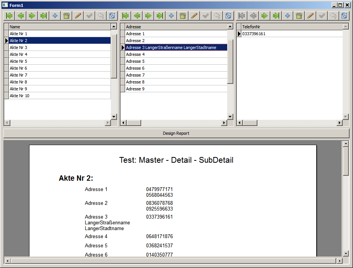Refresh data in TelefonNr navigator
This screenshot has height=268, width=353.
coord(344,16)
